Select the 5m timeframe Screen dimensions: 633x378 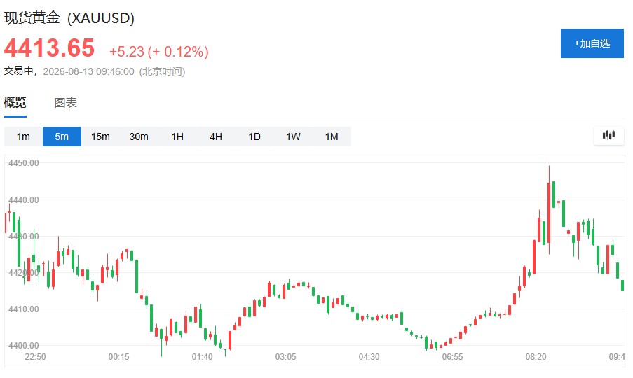62,136
